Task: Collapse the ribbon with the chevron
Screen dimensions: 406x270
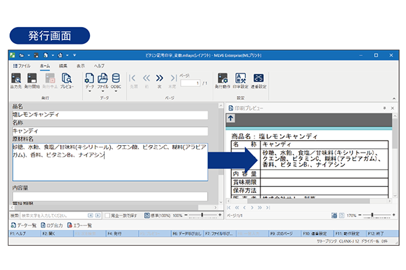Action: 393,97
